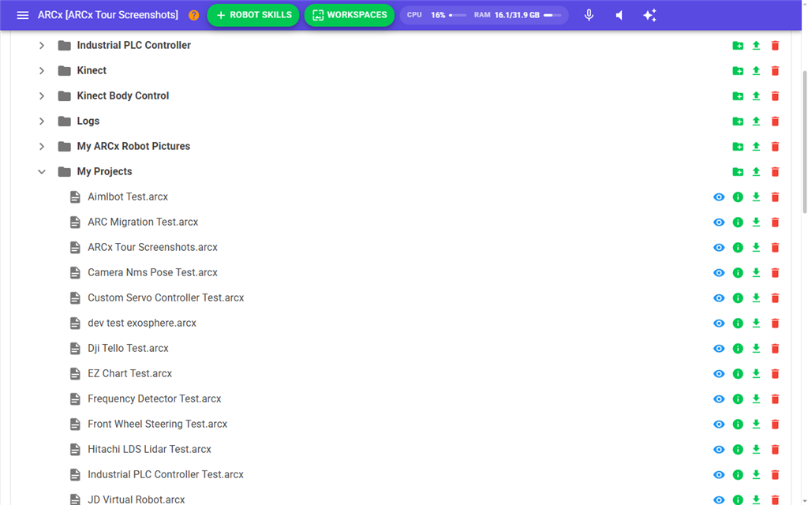Click the CPU usage bar indicator
This screenshot has width=808, height=505.
pyautogui.click(x=458, y=15)
